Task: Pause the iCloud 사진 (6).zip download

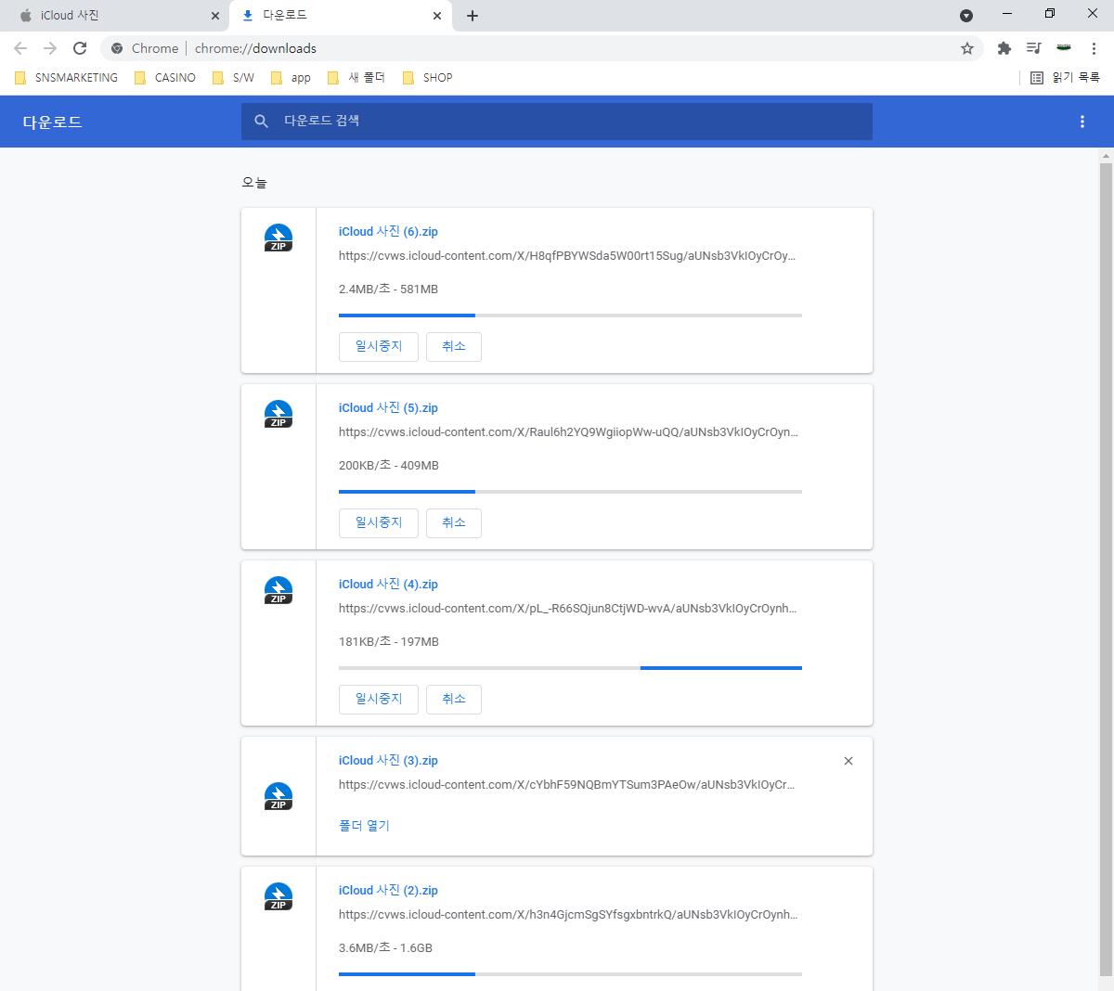Action: (379, 346)
